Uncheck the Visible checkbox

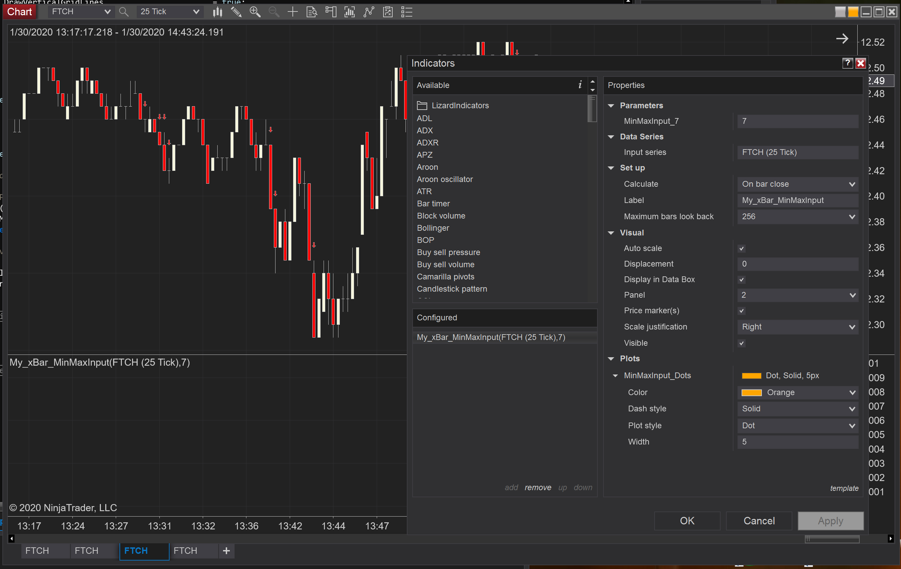click(741, 343)
